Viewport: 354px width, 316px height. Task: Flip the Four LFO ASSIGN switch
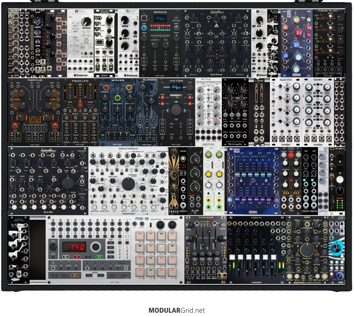pyautogui.click(x=91, y=106)
